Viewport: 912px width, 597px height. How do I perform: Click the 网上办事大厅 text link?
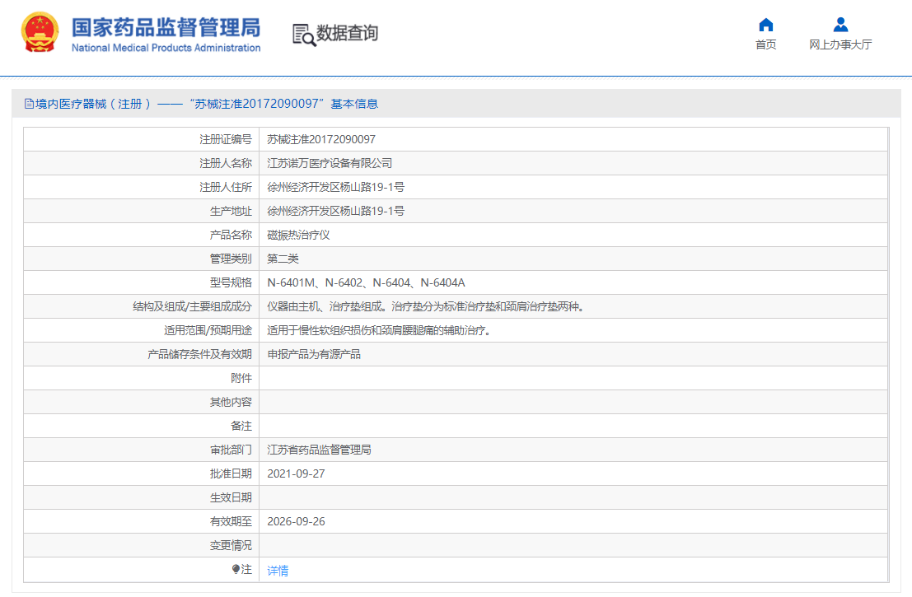[x=840, y=44]
